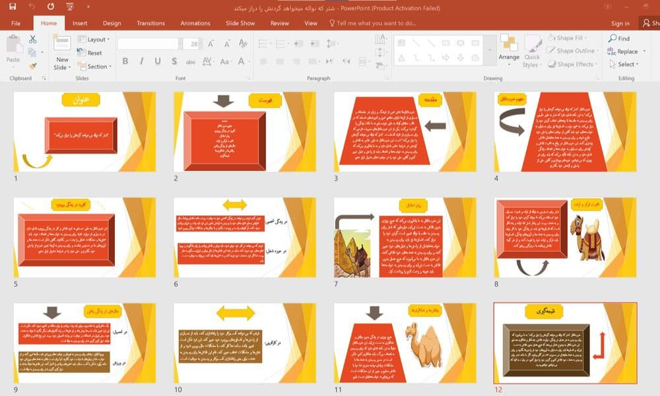Switch to the Design tab
660x396 pixels.
pos(112,23)
